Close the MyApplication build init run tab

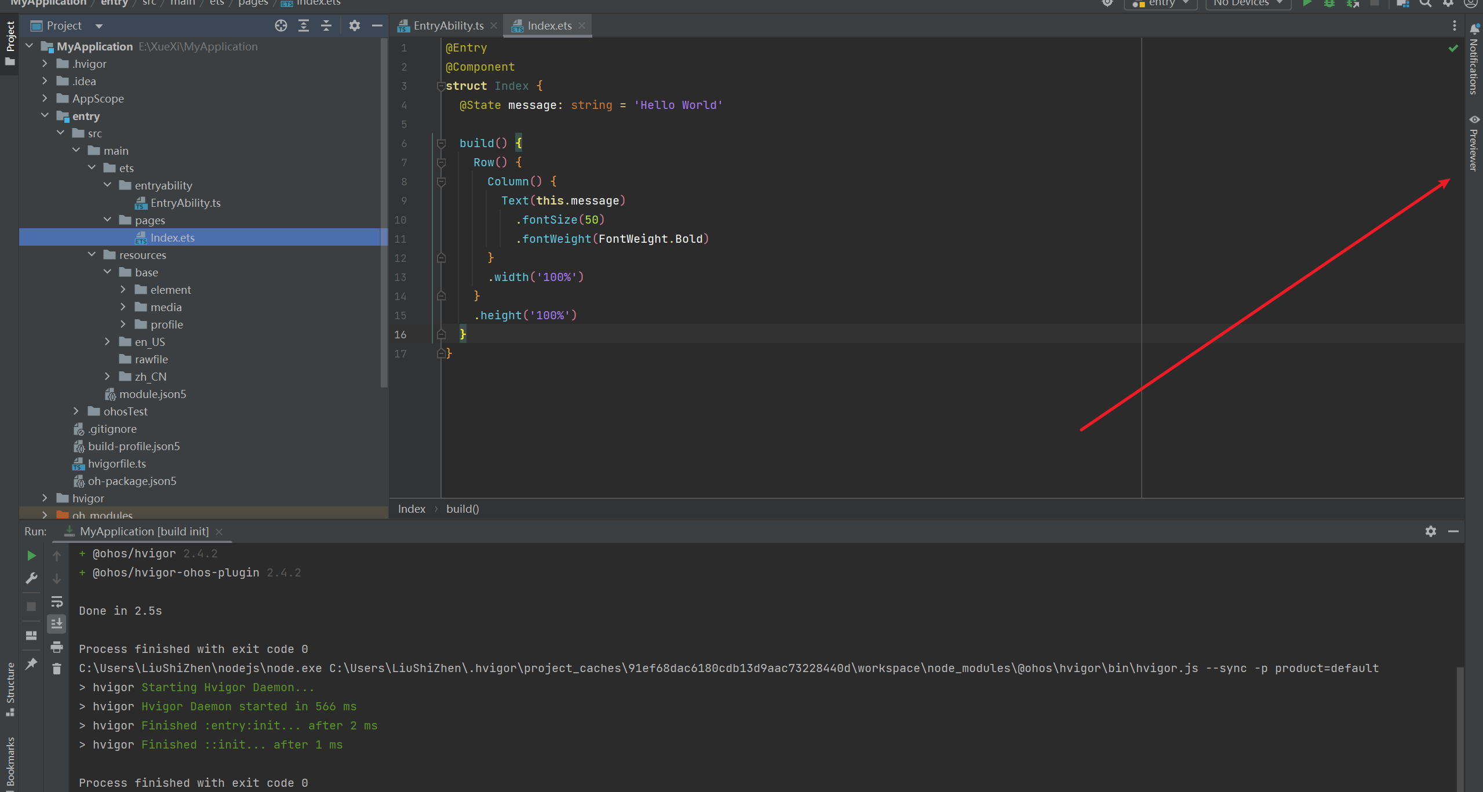pos(219,531)
